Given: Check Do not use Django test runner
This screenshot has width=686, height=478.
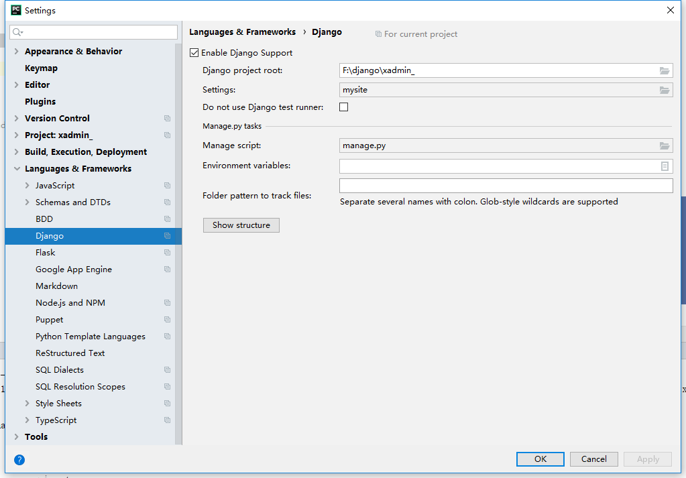Looking at the screenshot, I should [344, 107].
